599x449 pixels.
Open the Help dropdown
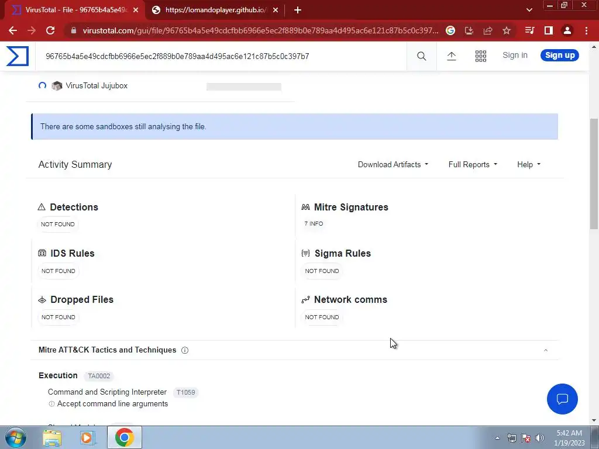(x=529, y=164)
